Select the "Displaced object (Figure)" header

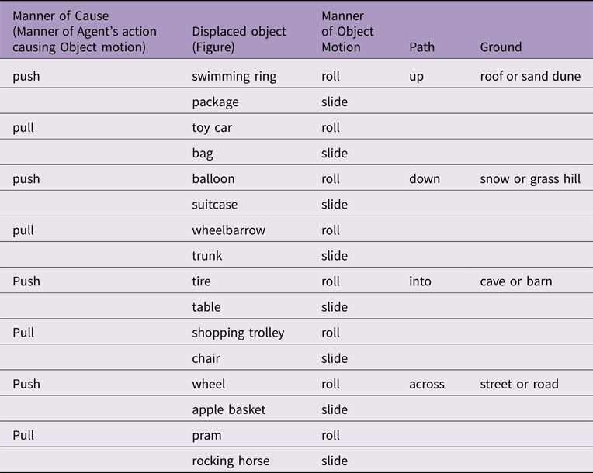point(238,39)
